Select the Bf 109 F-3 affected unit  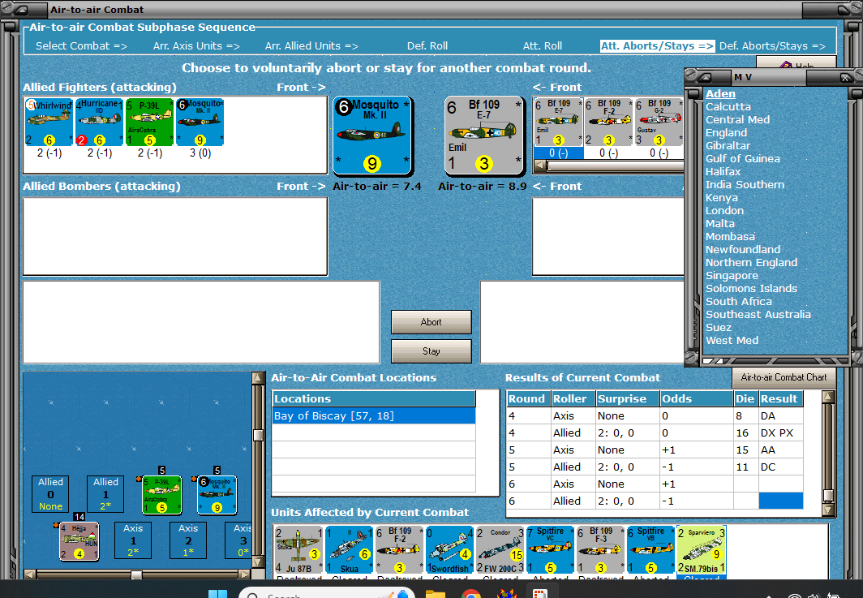(600, 549)
